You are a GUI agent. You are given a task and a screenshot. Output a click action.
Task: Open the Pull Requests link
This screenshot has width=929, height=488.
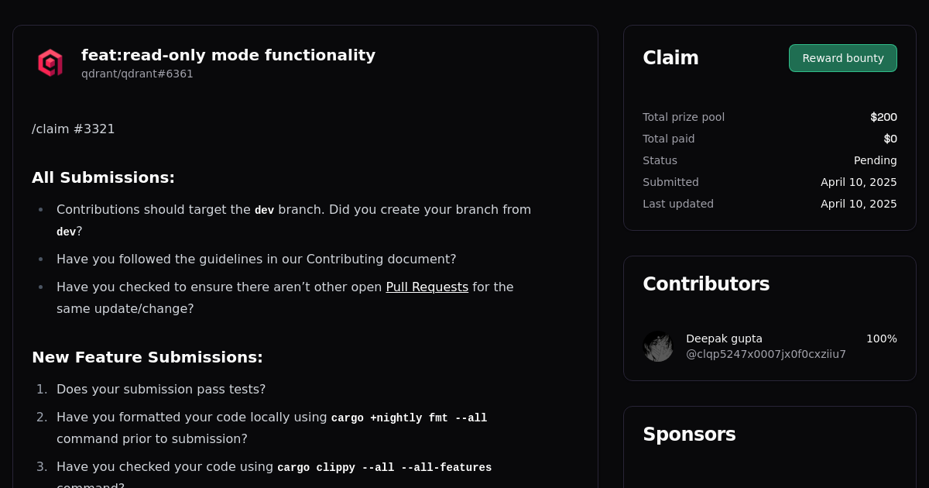pyautogui.click(x=427, y=287)
